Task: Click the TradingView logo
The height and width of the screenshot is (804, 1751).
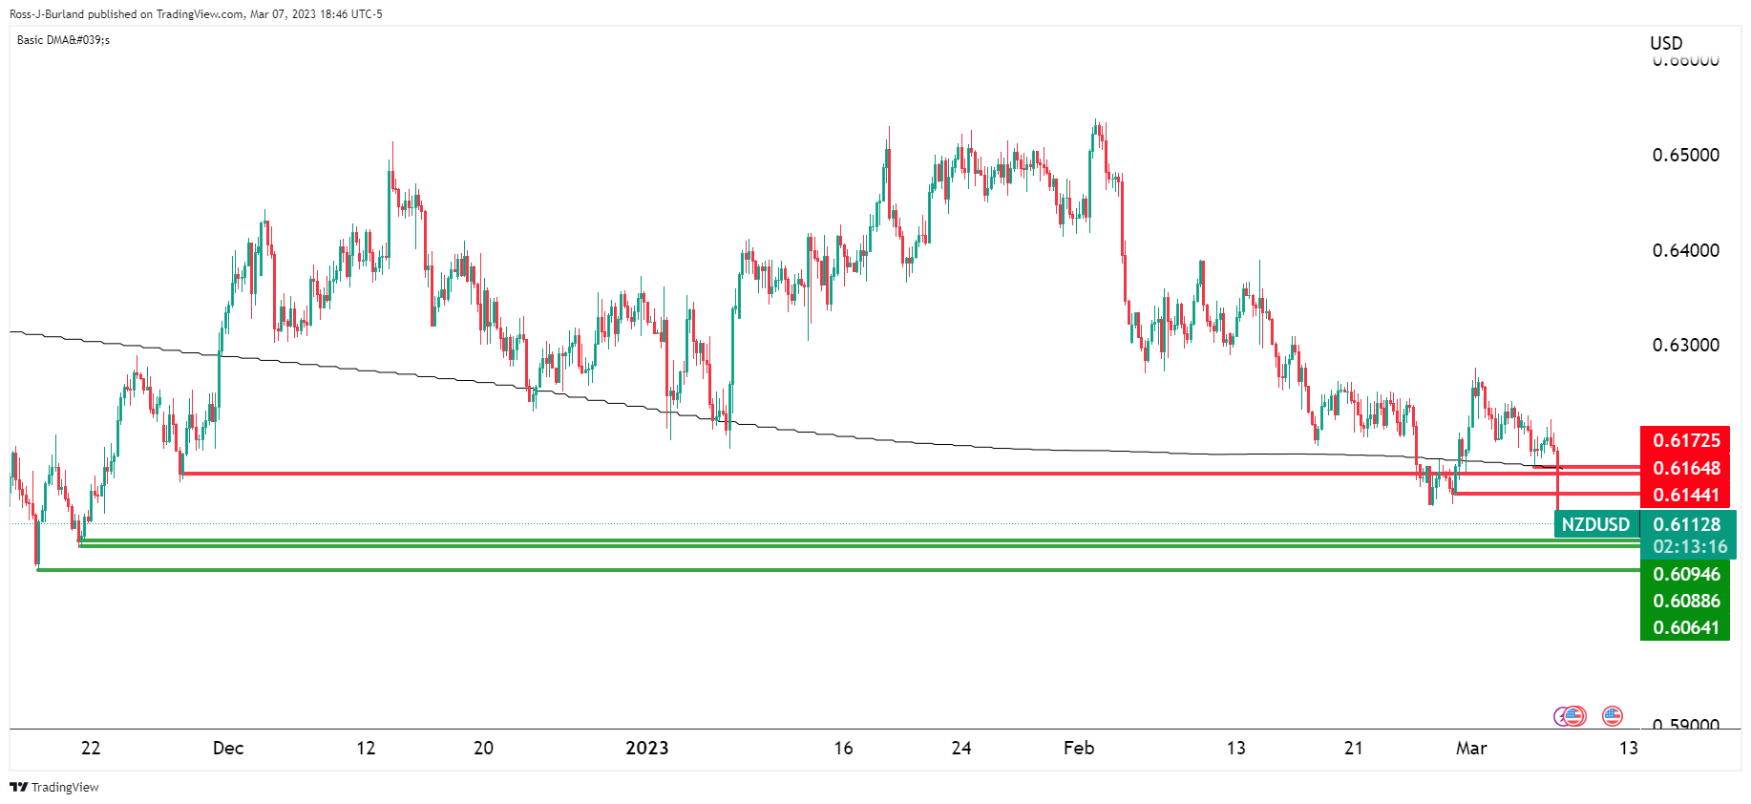Action: pyautogui.click(x=54, y=787)
